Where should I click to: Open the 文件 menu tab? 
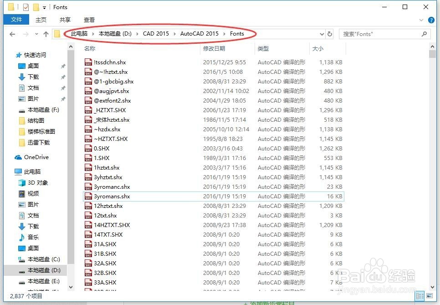click(16, 20)
